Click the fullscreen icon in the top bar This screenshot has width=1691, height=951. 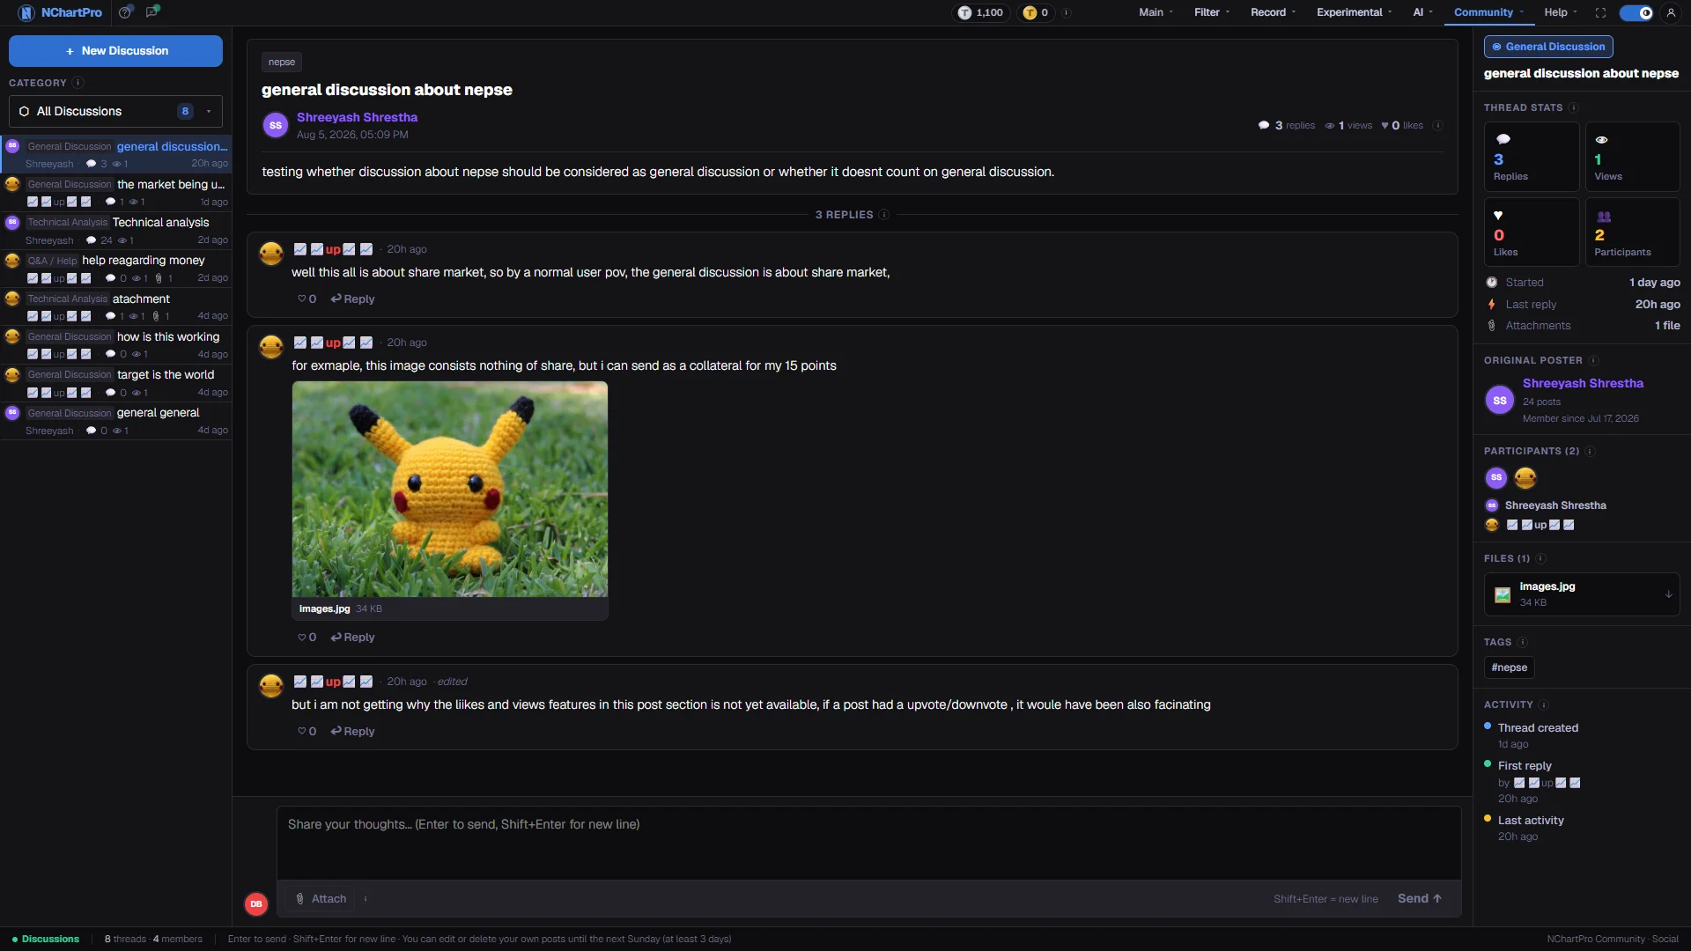[1600, 12]
